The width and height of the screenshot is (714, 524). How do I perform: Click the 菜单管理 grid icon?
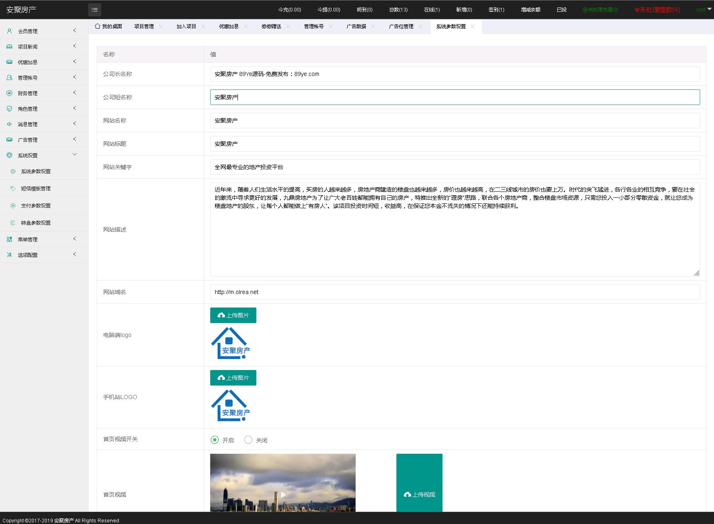[x=9, y=239]
